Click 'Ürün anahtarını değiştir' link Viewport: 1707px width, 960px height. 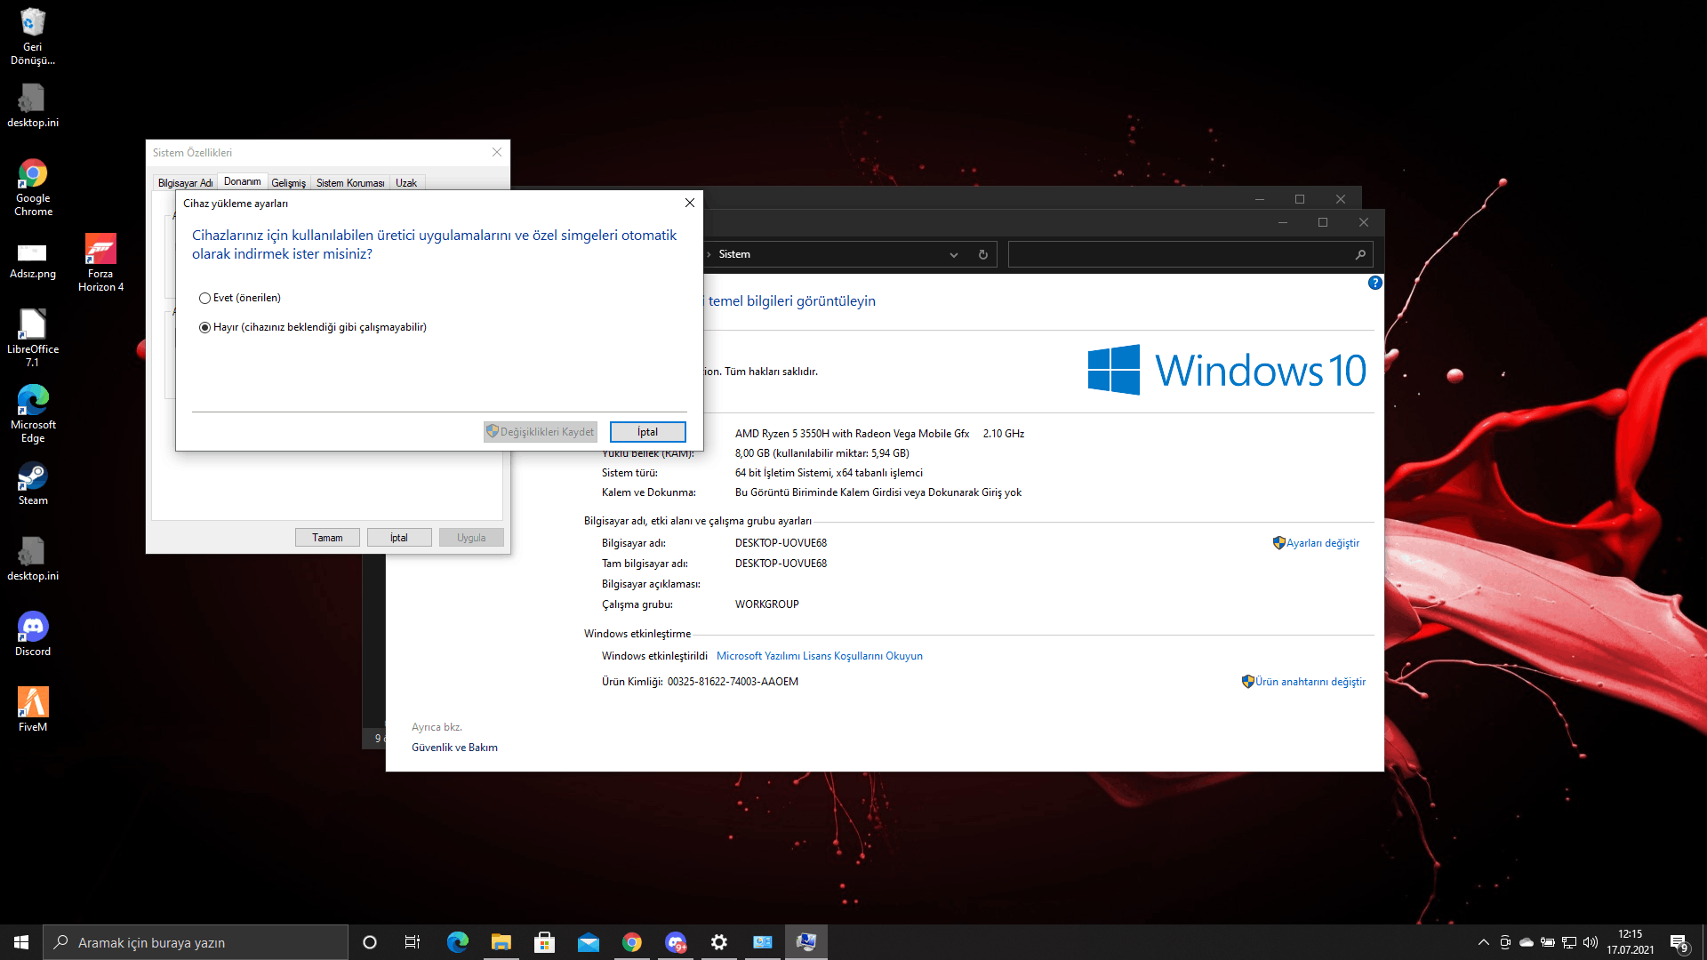(1310, 682)
